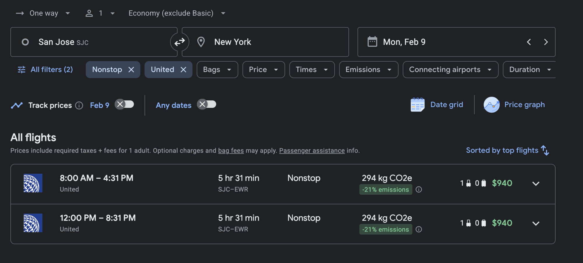The width and height of the screenshot is (583, 263).
Task: Enable price tracking for Feb 9
Action: (x=125, y=104)
